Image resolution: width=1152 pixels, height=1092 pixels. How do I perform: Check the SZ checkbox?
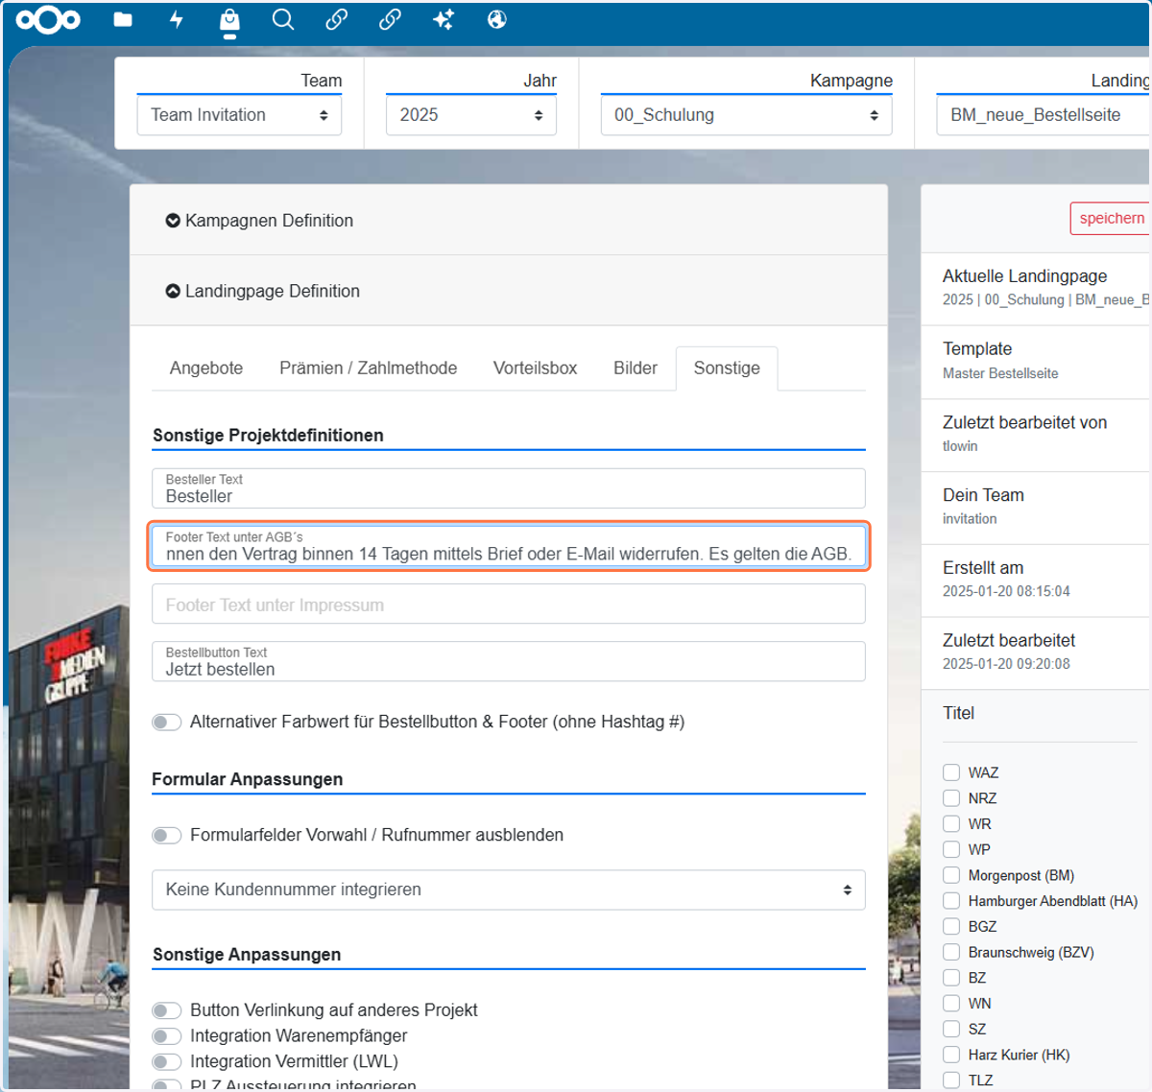951,1029
